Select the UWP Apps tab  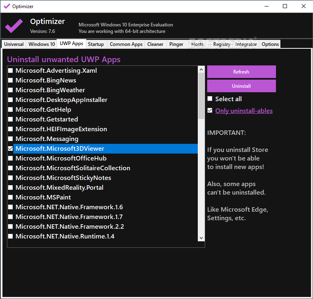(72, 43)
